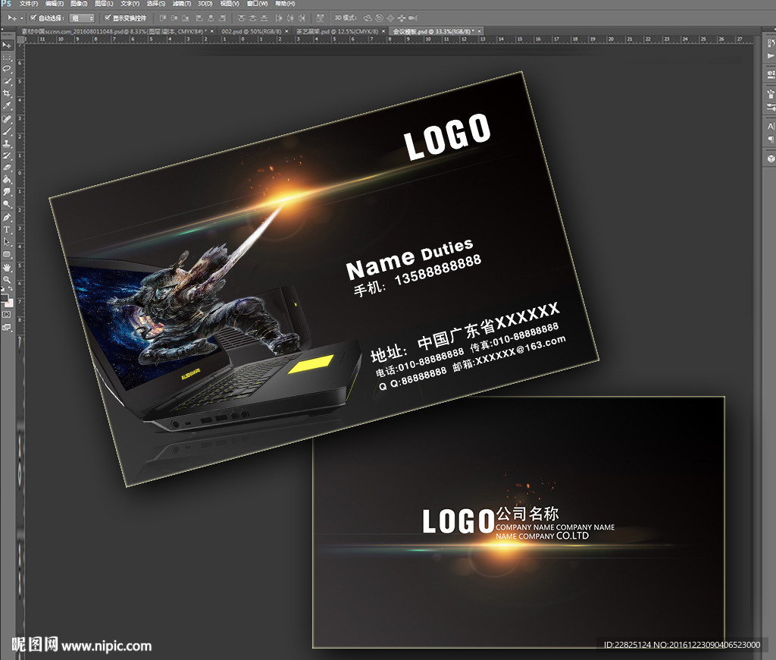Open the Brush Presets panel icon
Viewport: 776px width, 660px height.
[771, 93]
